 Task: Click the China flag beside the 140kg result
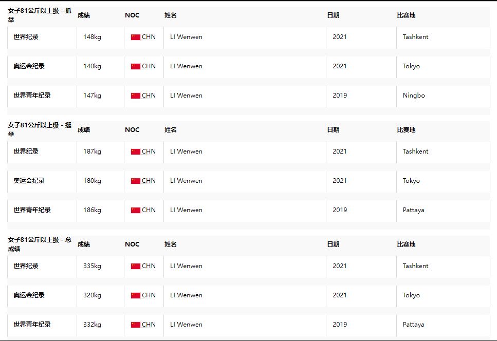tap(135, 66)
